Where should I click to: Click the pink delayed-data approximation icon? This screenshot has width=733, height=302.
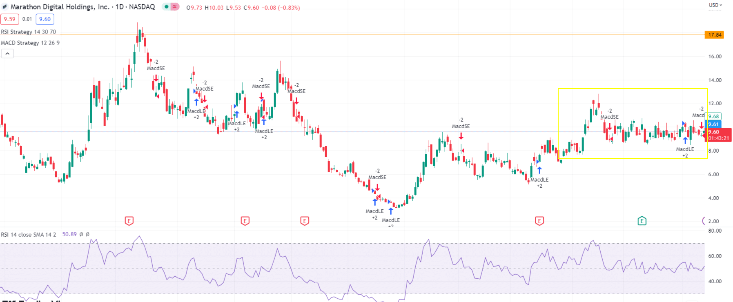point(175,7)
